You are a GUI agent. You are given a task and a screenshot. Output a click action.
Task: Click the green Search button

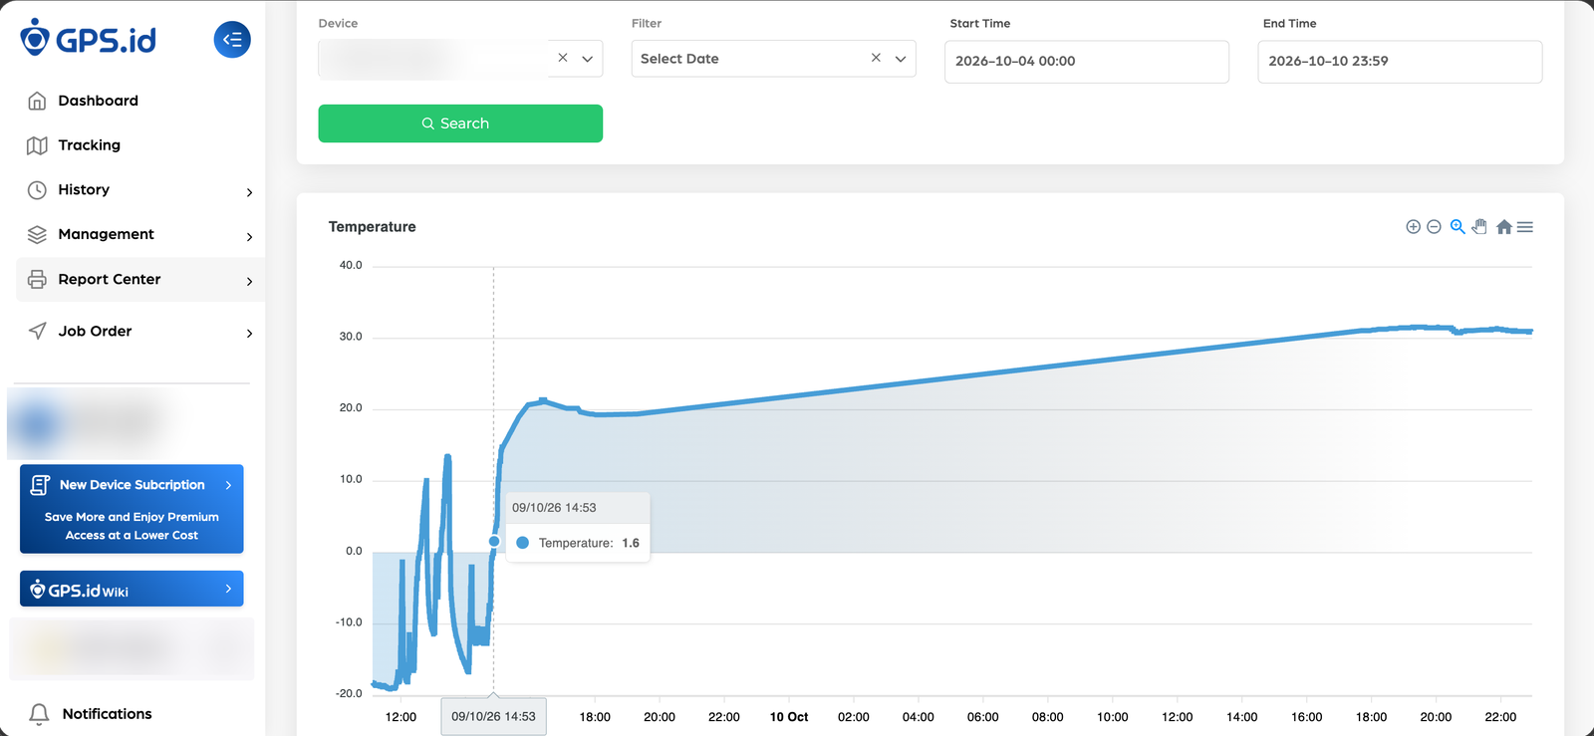point(460,123)
